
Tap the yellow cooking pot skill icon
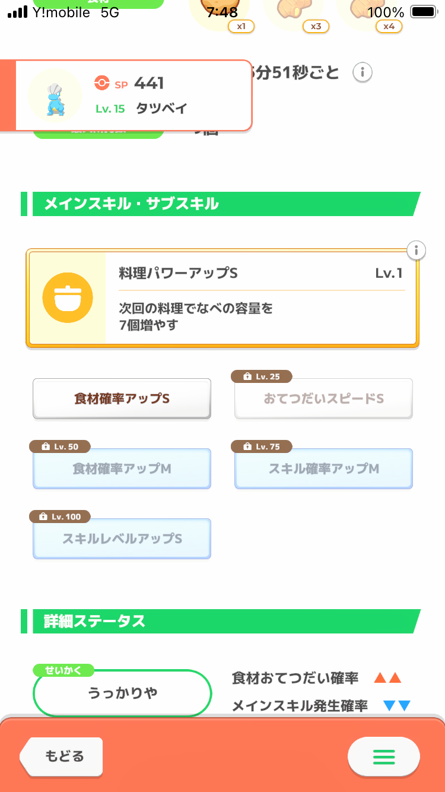pyautogui.click(x=68, y=297)
